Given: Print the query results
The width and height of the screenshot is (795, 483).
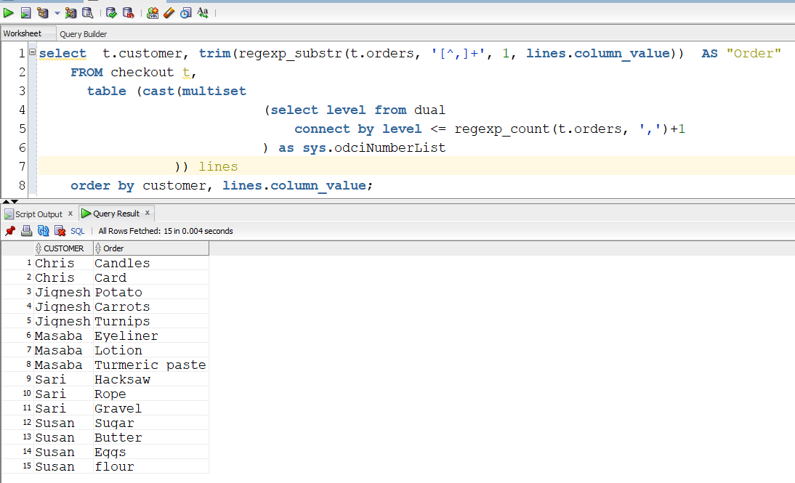Looking at the screenshot, I should click(26, 230).
